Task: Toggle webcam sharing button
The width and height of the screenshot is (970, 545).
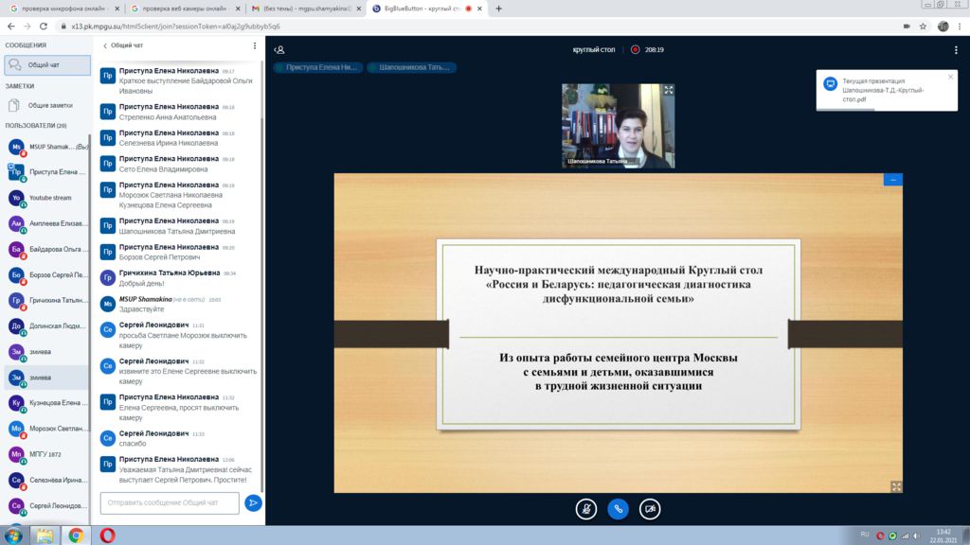Action: (649, 508)
